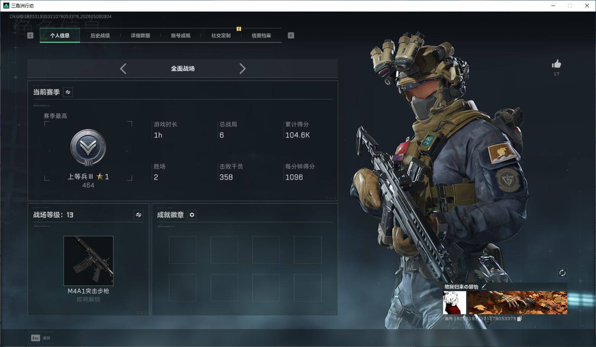Viewport: 596px width, 347px height.
Task: Click the nickname 地狱归来の胡怡
Action: click(461, 287)
